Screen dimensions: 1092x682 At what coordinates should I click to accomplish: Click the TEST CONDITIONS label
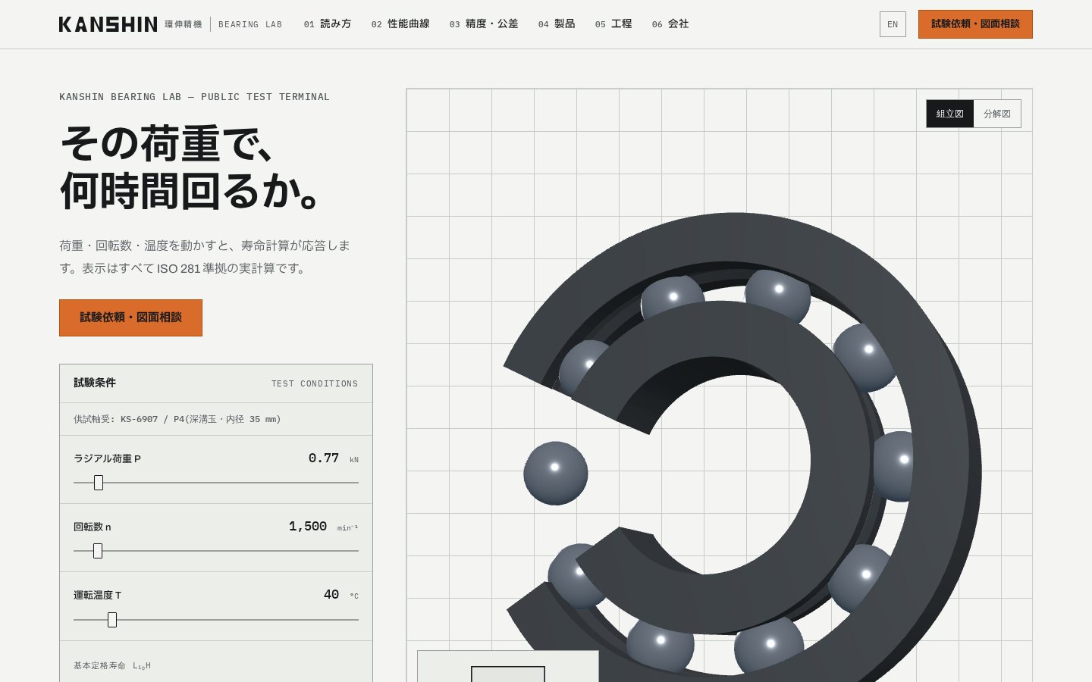[315, 383]
